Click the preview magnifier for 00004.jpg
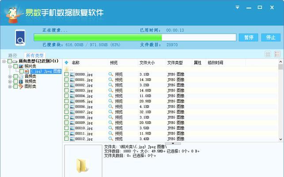The height and width of the screenshot is (177, 284). coord(111,96)
